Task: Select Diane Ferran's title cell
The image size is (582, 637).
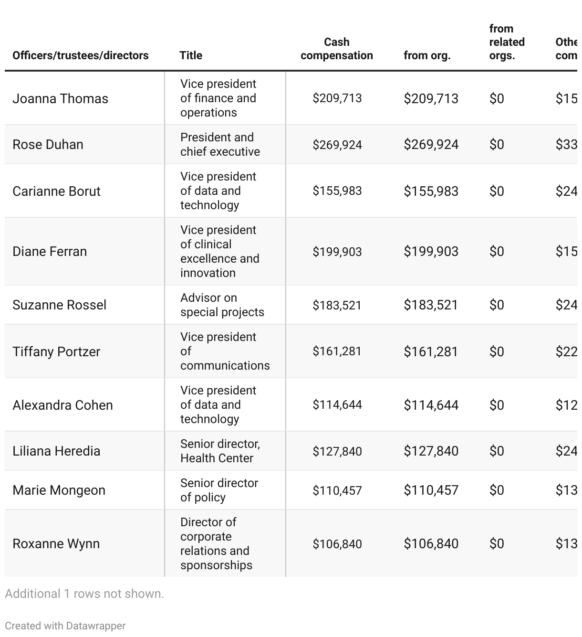Action: click(x=220, y=251)
